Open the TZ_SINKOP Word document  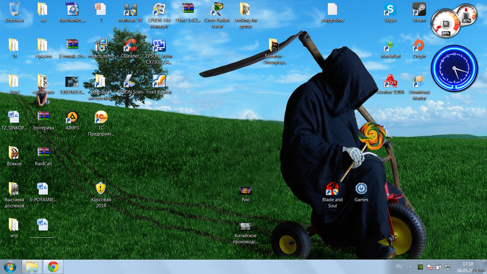pyautogui.click(x=14, y=121)
